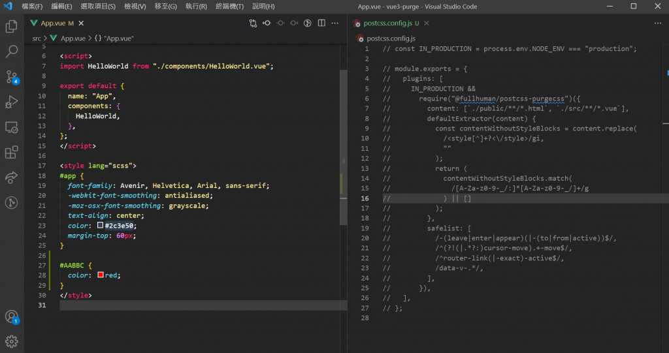This screenshot has height=353, width=669.
Task: Open the 選取項目(S) menu
Action: (98, 7)
